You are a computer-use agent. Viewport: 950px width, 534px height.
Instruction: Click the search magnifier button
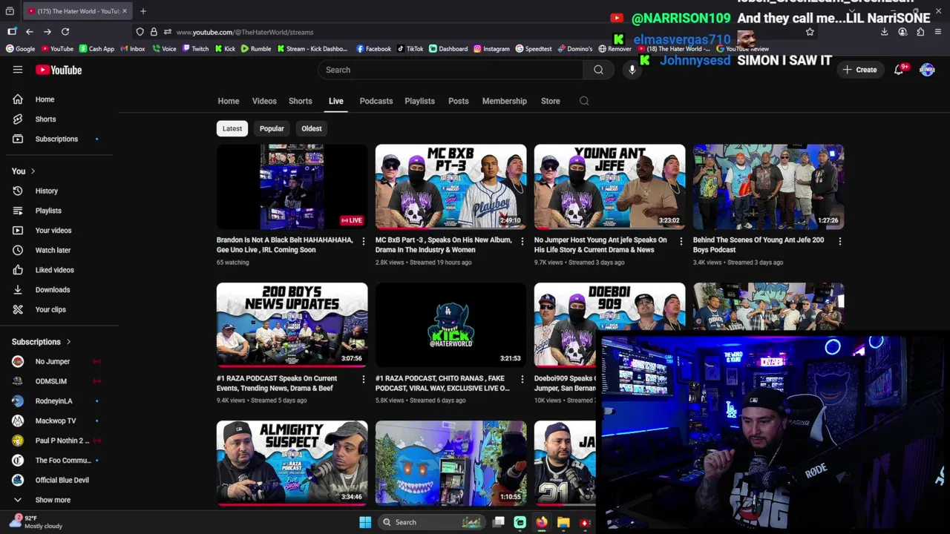pyautogui.click(x=598, y=70)
